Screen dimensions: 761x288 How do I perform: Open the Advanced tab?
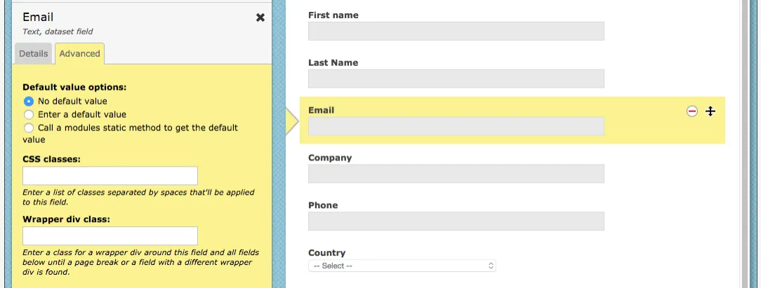(79, 54)
